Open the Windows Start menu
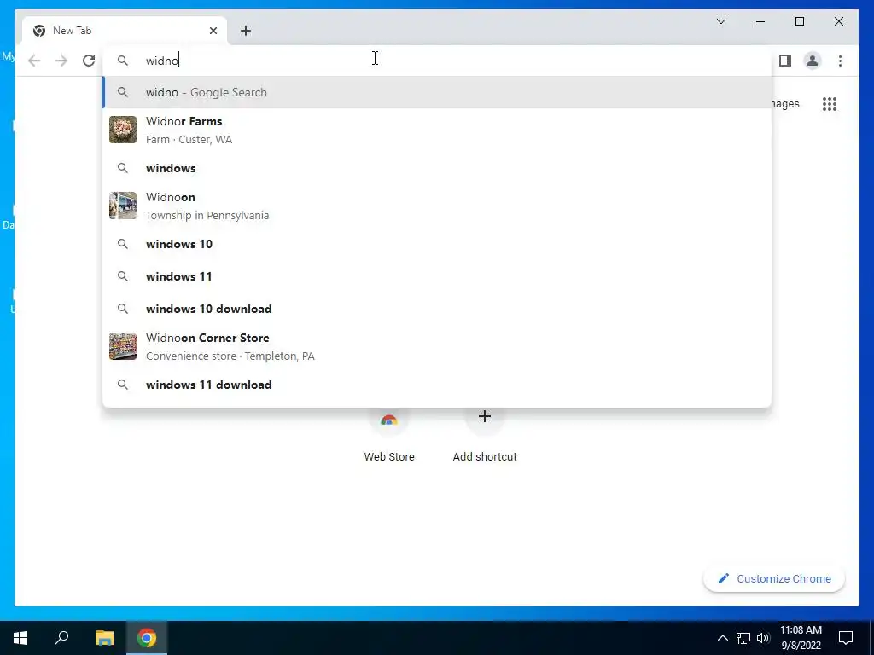 click(20, 638)
